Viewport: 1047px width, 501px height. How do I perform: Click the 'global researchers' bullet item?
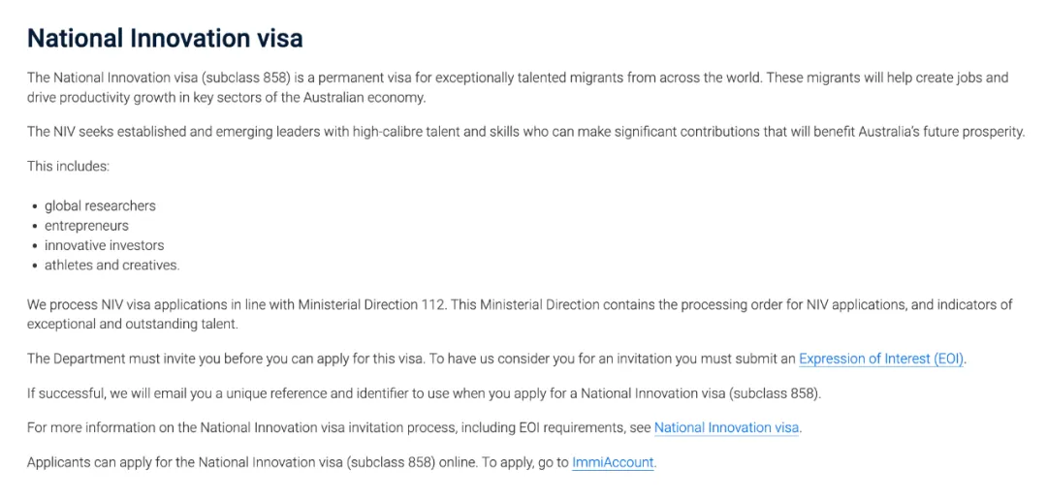pos(100,205)
